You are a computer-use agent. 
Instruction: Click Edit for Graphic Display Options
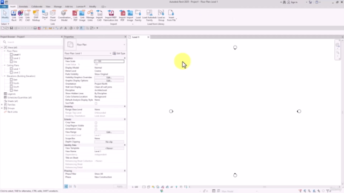[109, 81]
